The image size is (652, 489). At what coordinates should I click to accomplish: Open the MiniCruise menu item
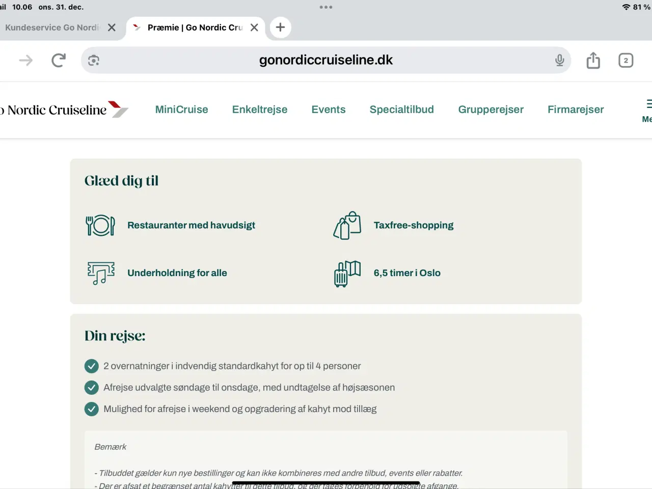tap(181, 110)
